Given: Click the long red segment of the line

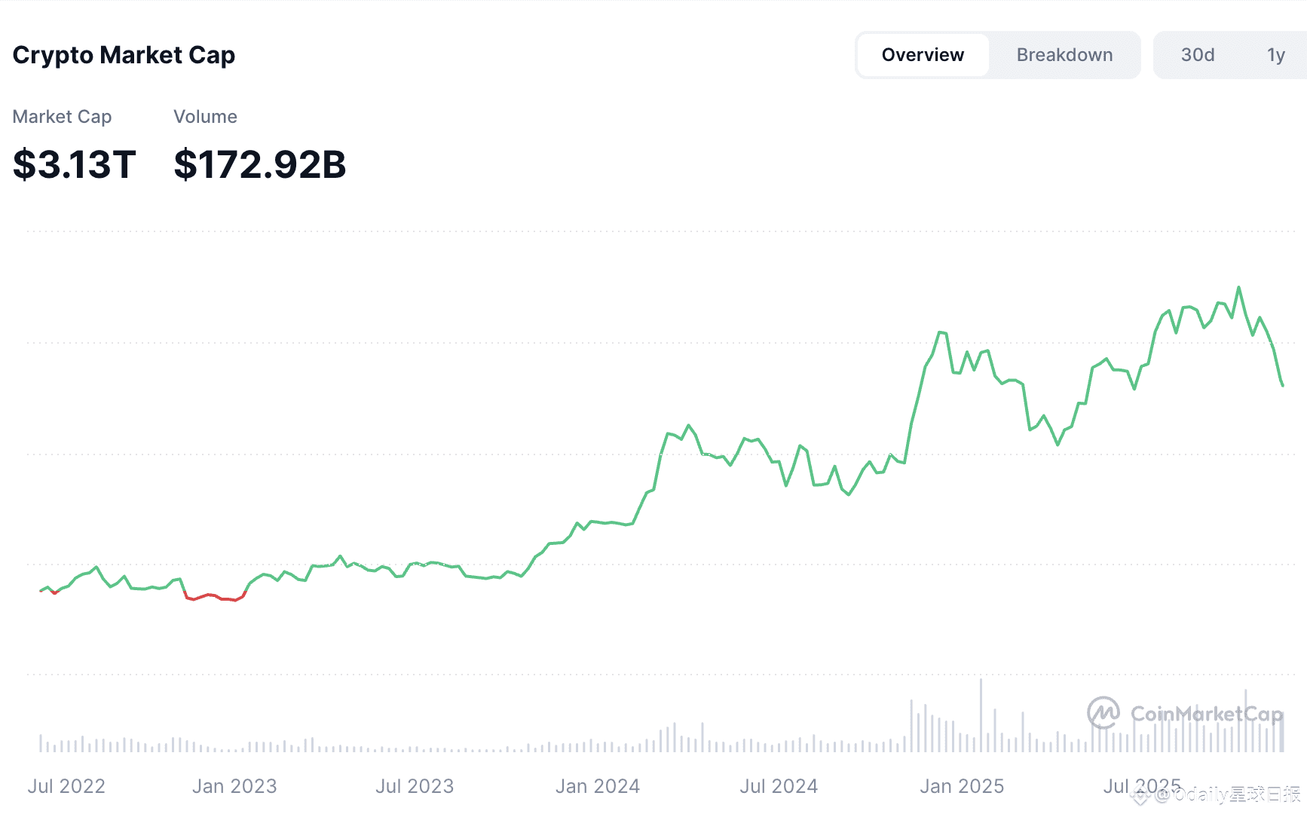Looking at the screenshot, I should pos(215,597).
